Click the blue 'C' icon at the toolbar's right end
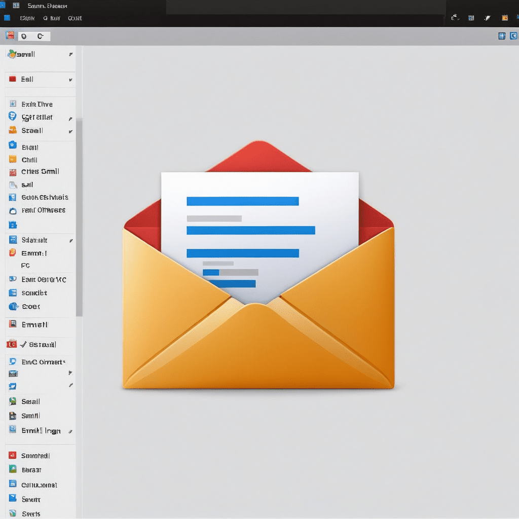Image resolution: width=519 pixels, height=519 pixels. tap(513, 36)
